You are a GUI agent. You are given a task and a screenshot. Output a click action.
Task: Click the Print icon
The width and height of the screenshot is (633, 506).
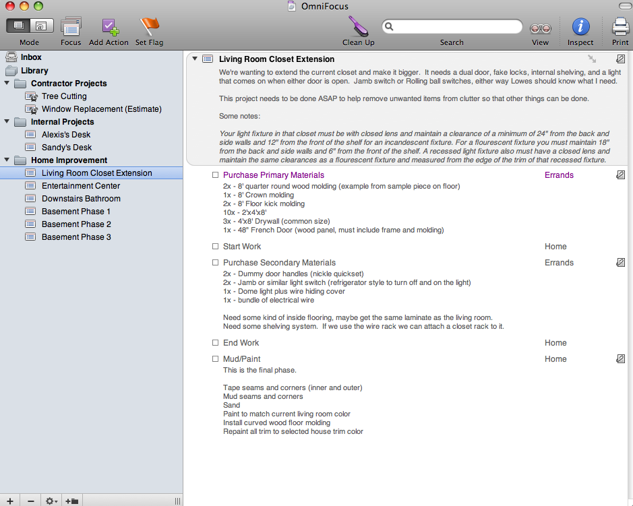[x=620, y=27]
